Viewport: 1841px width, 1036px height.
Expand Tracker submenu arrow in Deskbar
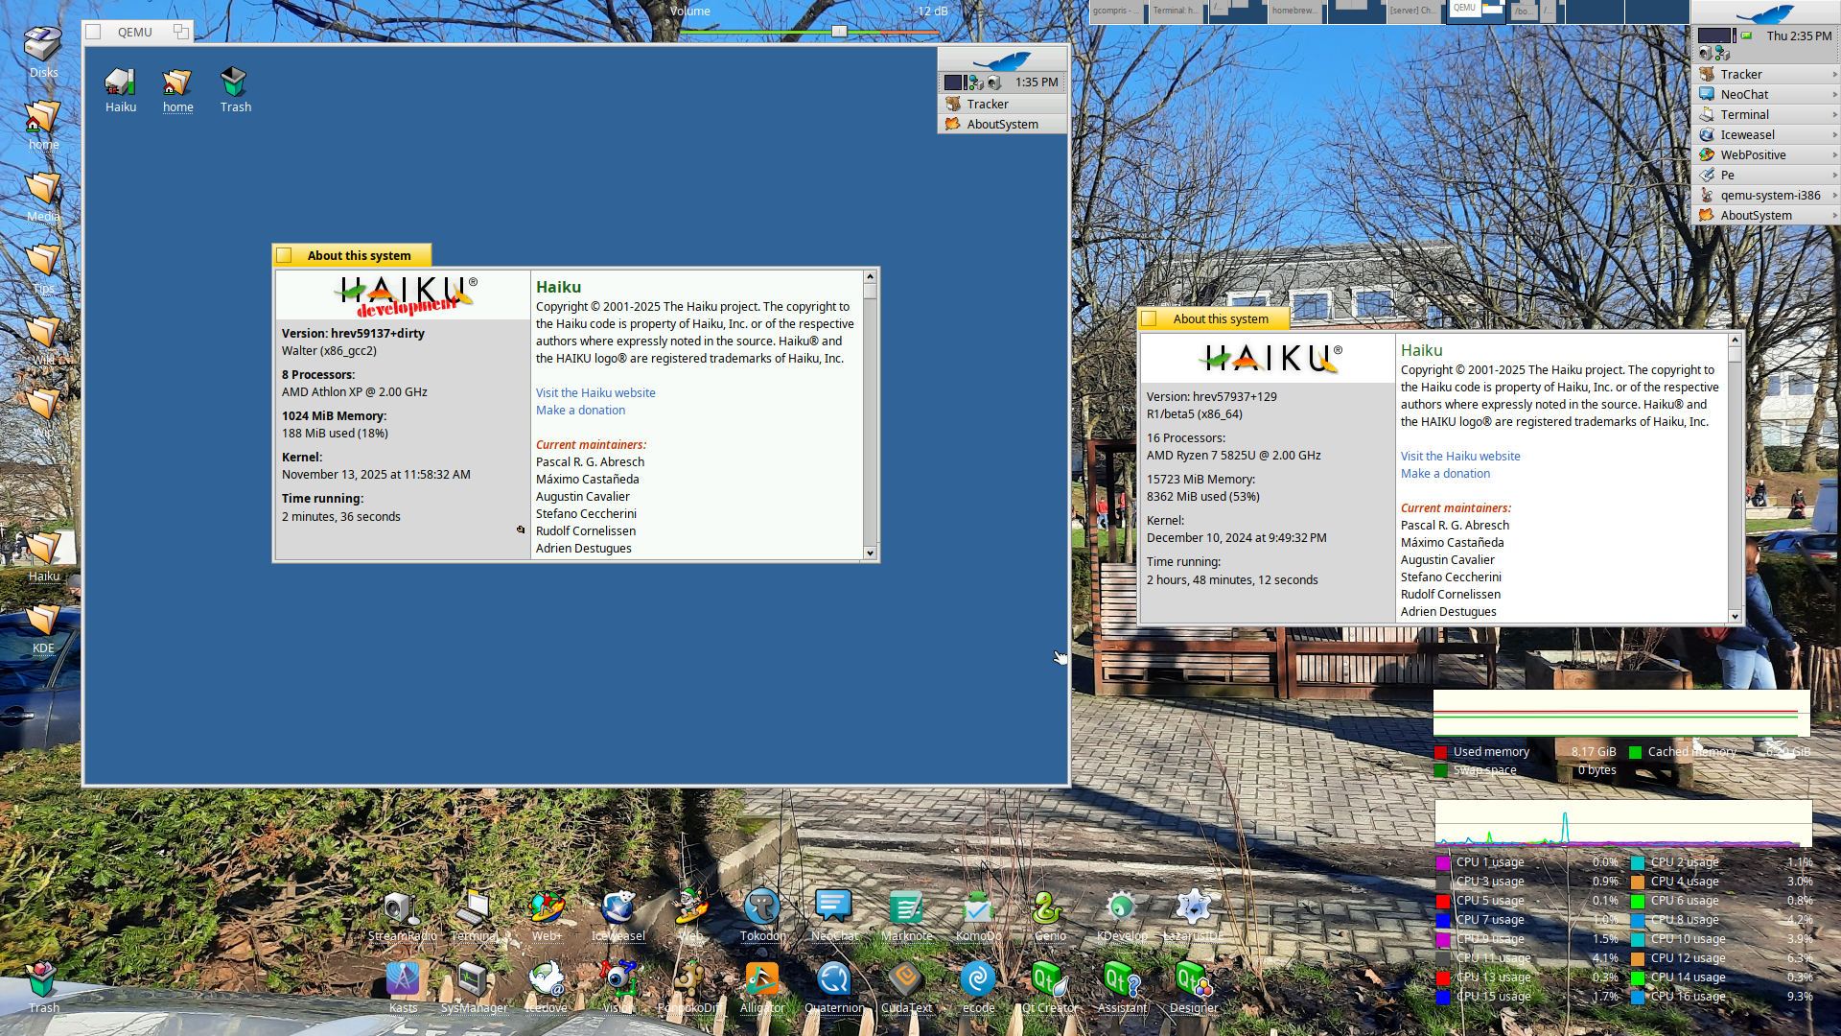1834,74
